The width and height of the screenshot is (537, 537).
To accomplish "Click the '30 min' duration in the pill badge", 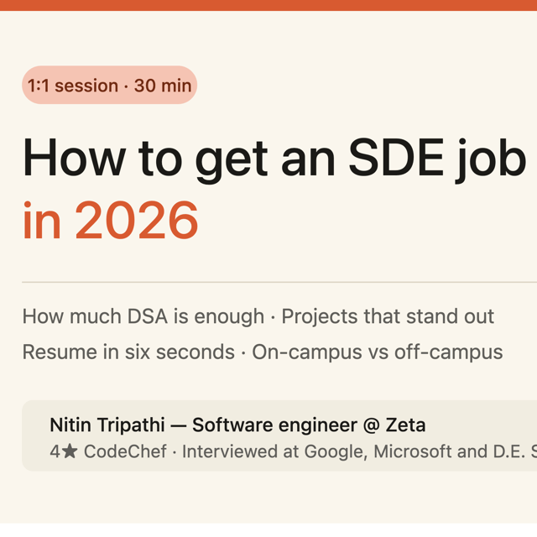I will 163,86.
